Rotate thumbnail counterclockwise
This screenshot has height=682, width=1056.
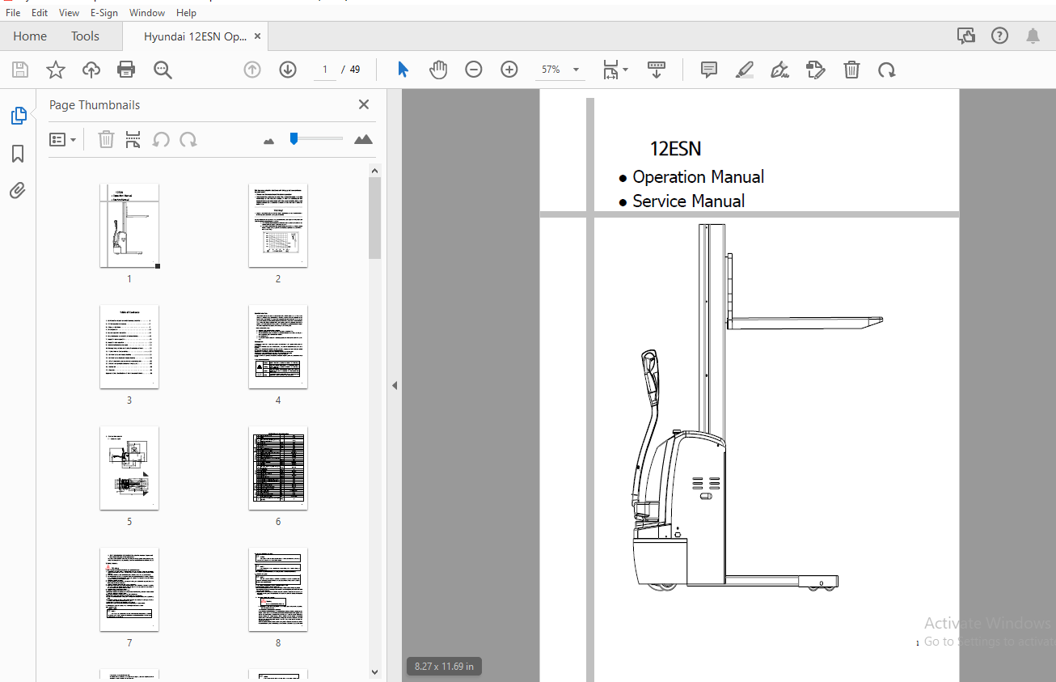coord(161,139)
